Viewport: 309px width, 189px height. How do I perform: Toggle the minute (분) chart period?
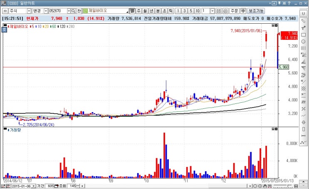point(158,11)
